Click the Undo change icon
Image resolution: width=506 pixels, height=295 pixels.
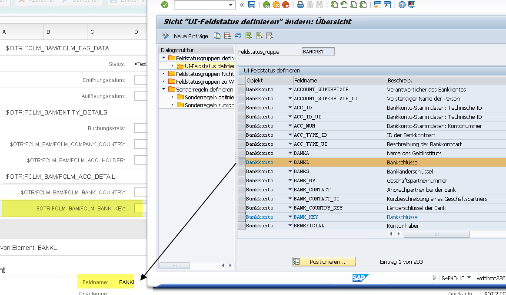coord(238,36)
